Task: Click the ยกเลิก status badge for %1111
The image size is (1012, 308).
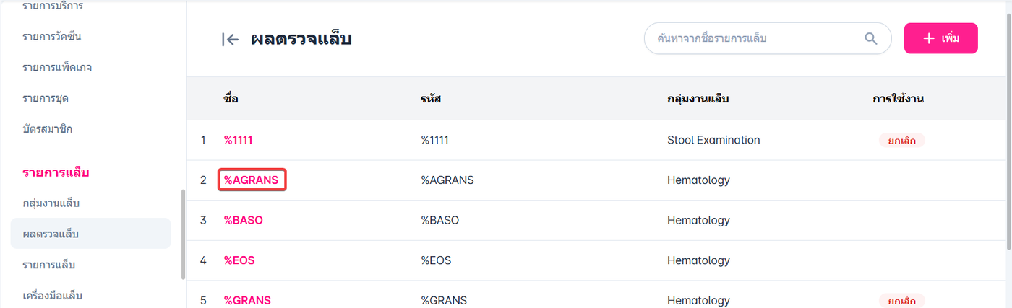Action: tap(901, 141)
